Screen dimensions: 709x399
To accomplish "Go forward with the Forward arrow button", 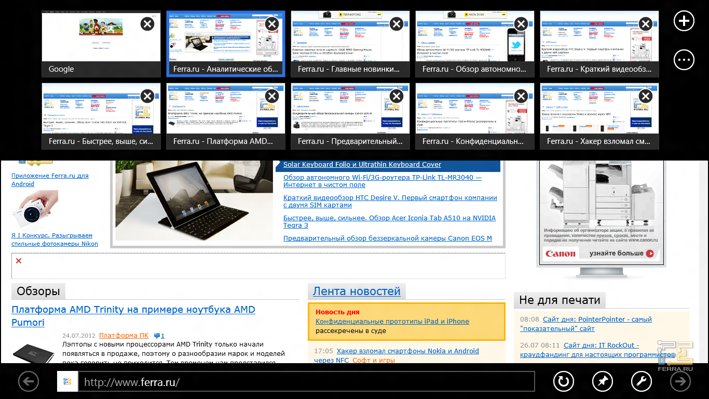I will [680, 382].
